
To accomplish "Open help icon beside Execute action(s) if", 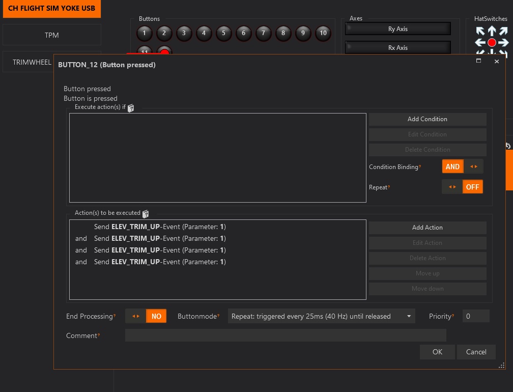I will pyautogui.click(x=131, y=108).
